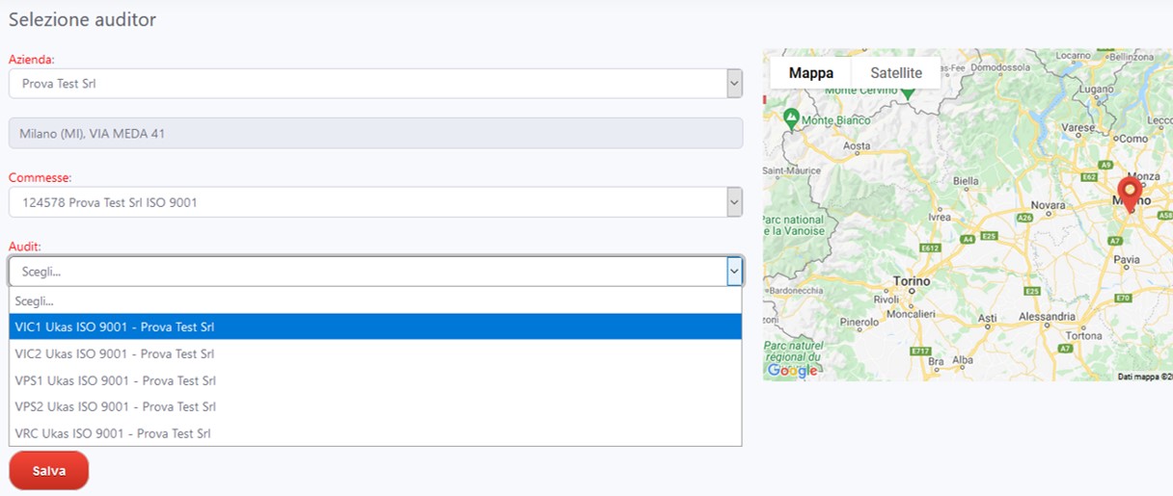The image size is (1173, 496).
Task: Click Torino city label on map
Action: coord(912,281)
